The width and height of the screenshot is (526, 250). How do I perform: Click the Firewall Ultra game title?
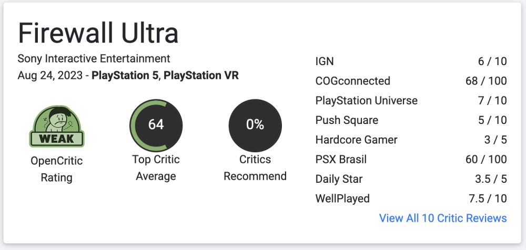click(98, 33)
